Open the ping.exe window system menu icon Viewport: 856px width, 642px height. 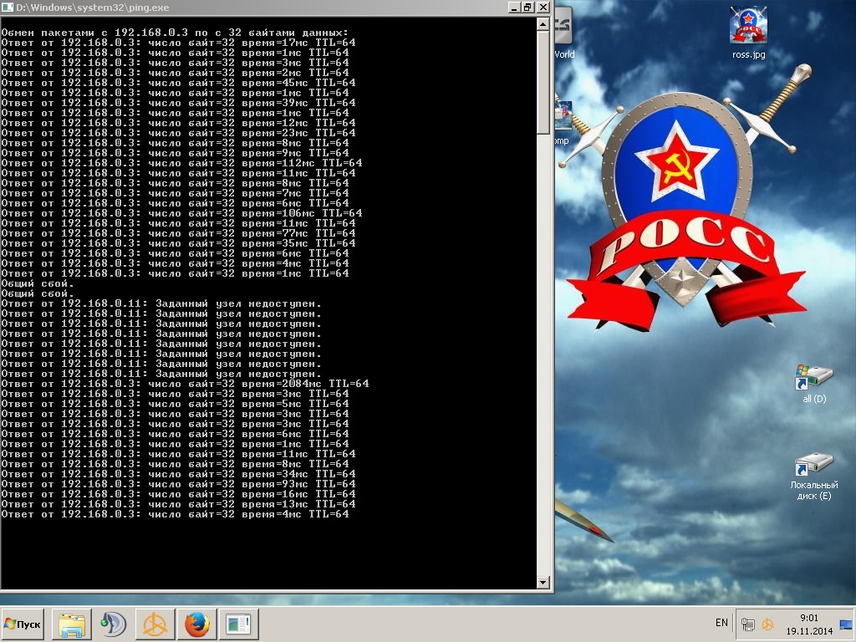8,7
